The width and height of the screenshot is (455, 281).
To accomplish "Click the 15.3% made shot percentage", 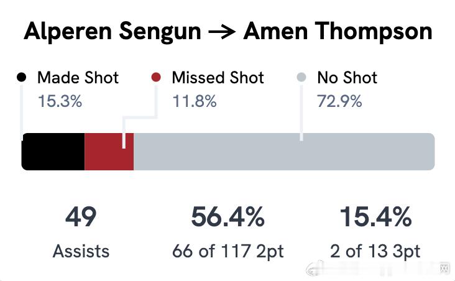I will pos(60,101).
